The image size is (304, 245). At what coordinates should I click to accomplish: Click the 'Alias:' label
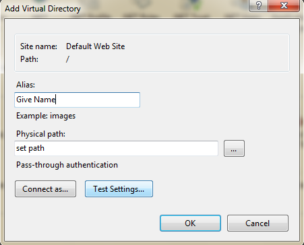pos(26,85)
